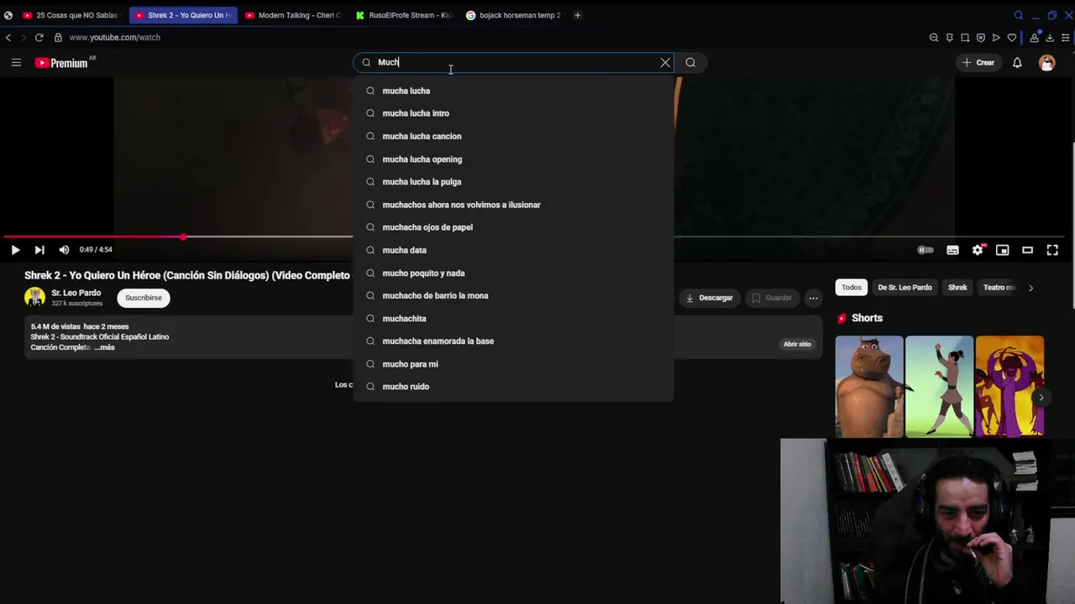This screenshot has width=1075, height=604.
Task: Click the Abrir sitio button
Action: click(x=797, y=344)
